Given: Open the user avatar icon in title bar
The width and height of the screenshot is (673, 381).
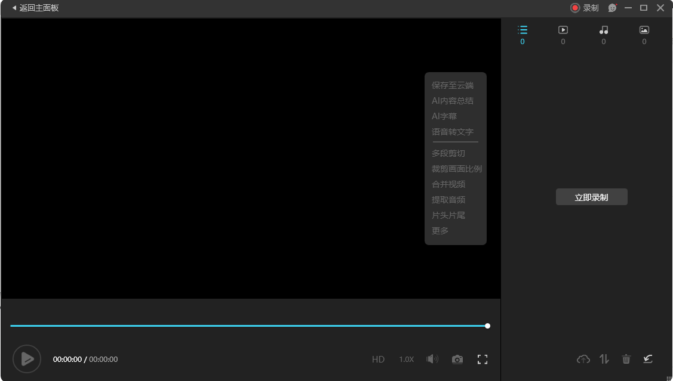Looking at the screenshot, I should 611,8.
